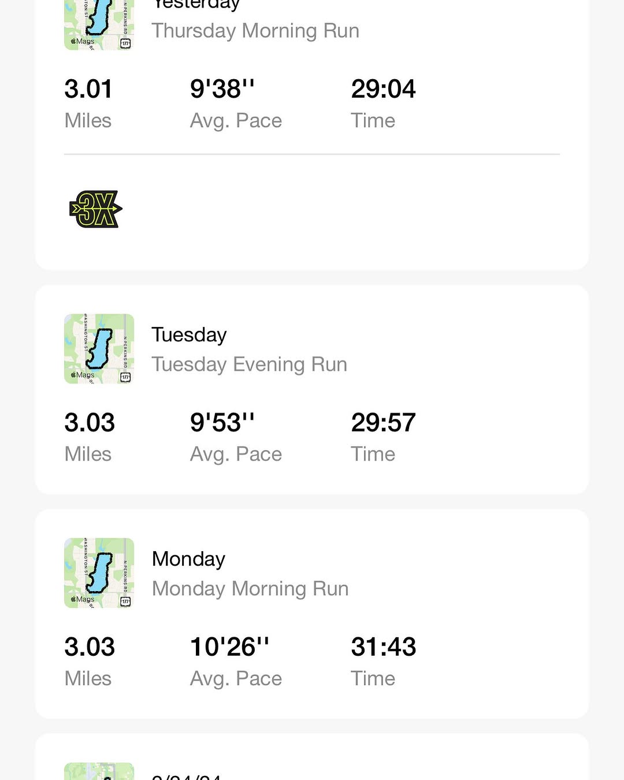Screen dimensions: 624x780
Task: Tap partially visible map thumbnail at bottom
Action: coord(99,772)
